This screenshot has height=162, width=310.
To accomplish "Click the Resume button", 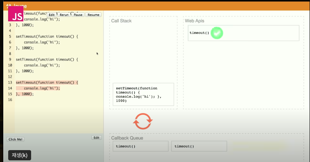I will [93, 15].
